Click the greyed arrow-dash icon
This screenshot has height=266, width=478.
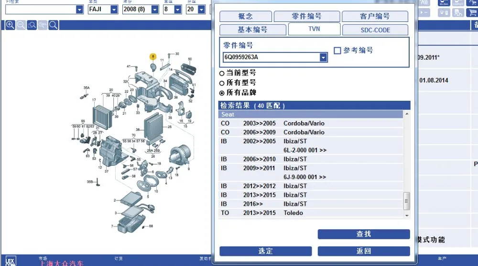click(x=424, y=12)
